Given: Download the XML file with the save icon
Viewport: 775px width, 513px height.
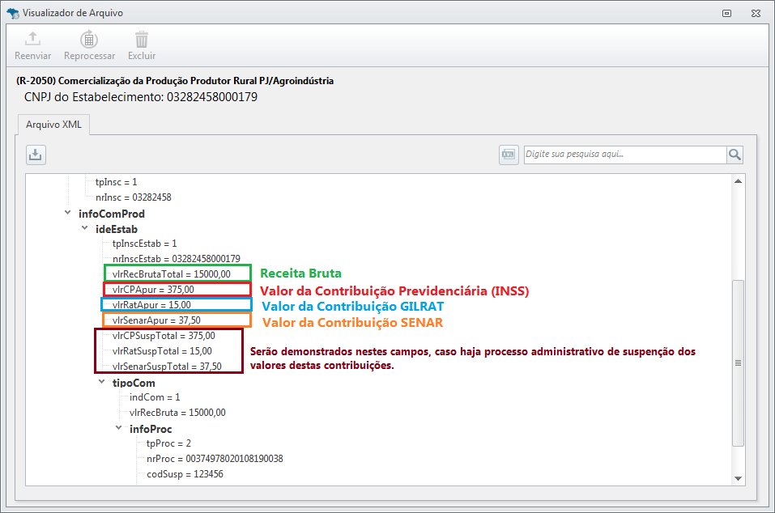Looking at the screenshot, I should (36, 155).
